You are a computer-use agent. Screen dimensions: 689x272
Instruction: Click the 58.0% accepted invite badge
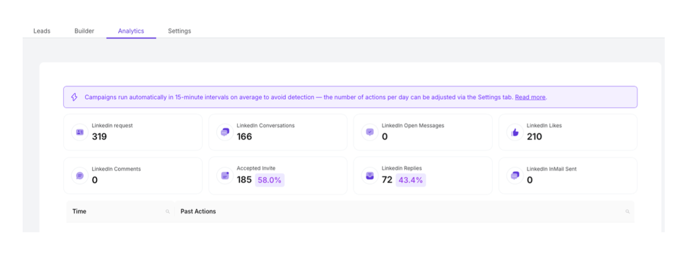(269, 180)
